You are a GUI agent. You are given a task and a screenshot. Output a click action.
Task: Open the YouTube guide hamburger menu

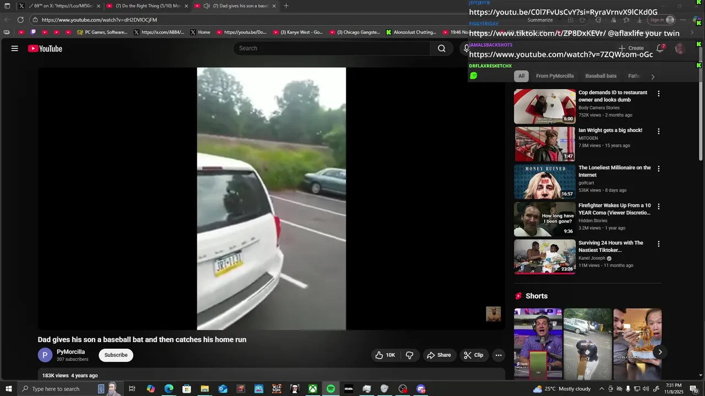coord(15,48)
